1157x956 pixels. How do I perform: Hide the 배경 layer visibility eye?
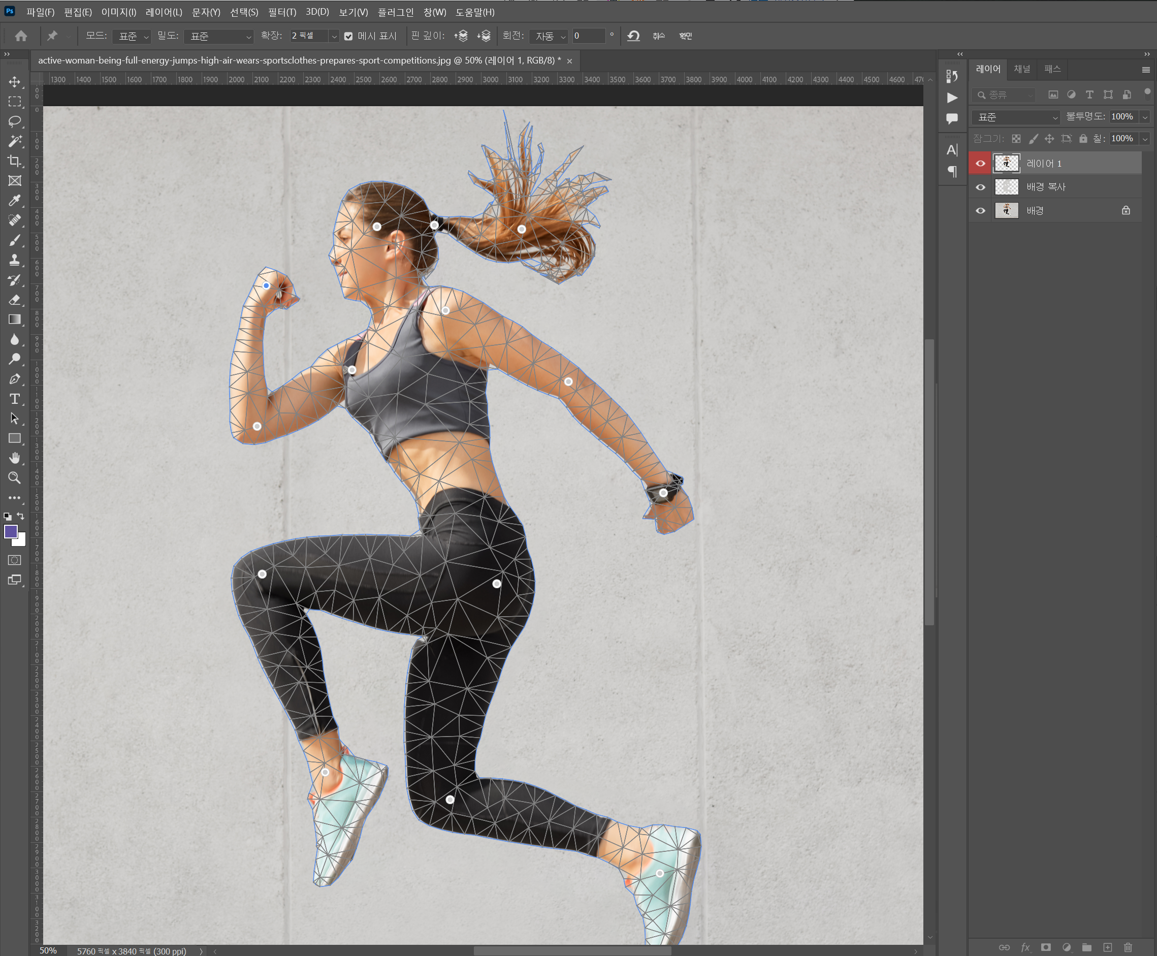tap(980, 211)
